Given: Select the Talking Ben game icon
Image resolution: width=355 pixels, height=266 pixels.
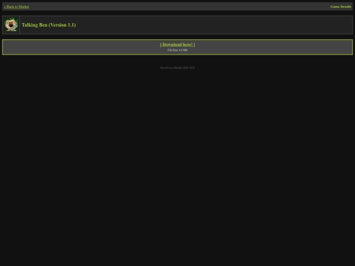Looking at the screenshot, I should point(11,25).
